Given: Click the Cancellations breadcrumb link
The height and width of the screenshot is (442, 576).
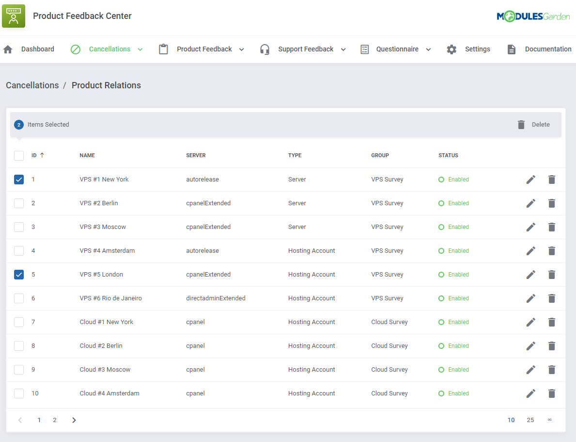Looking at the screenshot, I should pos(32,85).
